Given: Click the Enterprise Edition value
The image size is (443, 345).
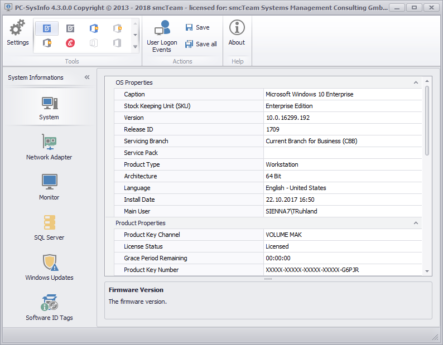Looking at the screenshot, I should (289, 106).
